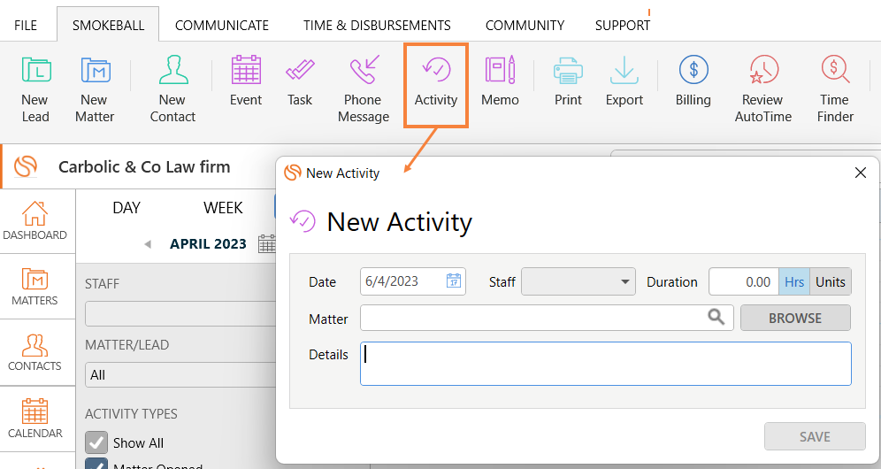The height and width of the screenshot is (469, 881).
Task: Switch Duration to Hrs
Action: [794, 281]
